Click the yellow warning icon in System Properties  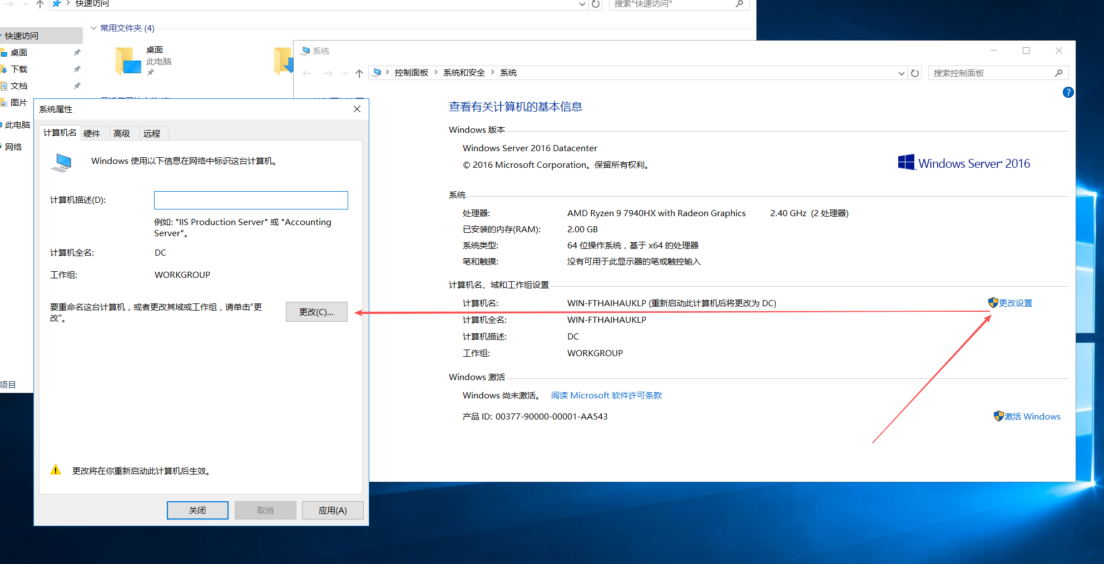[x=56, y=470]
